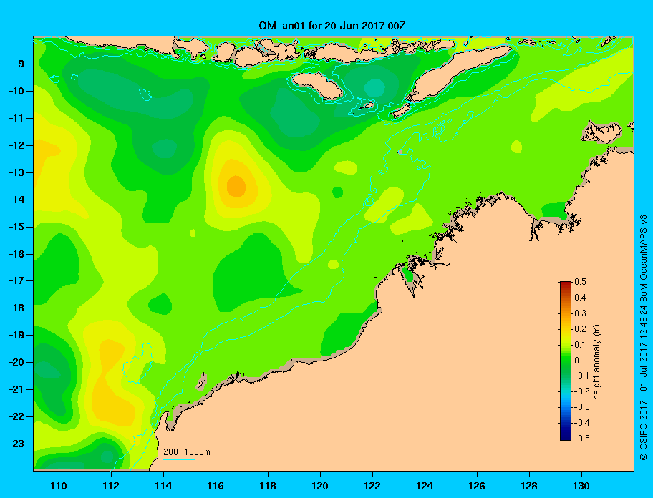The height and width of the screenshot is (498, 653).
Task: Click the positive 0.4 colorbar tick label
Action: click(580, 298)
